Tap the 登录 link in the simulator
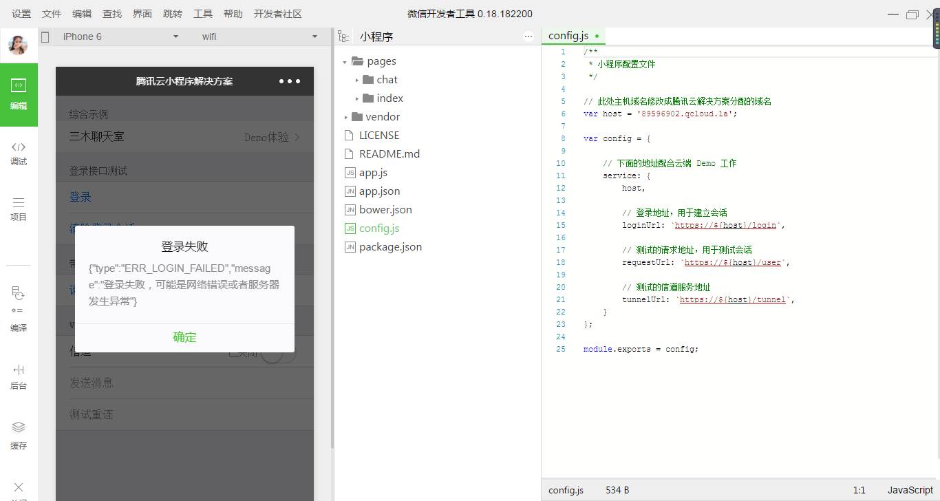Viewport: 940px width, 501px height. click(x=81, y=198)
